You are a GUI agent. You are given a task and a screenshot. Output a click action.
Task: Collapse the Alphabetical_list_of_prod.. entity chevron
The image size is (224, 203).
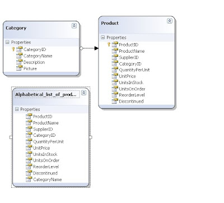(83, 93)
